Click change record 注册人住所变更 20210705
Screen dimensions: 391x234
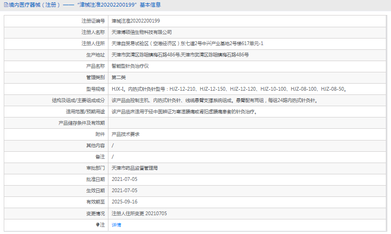tap(139, 213)
